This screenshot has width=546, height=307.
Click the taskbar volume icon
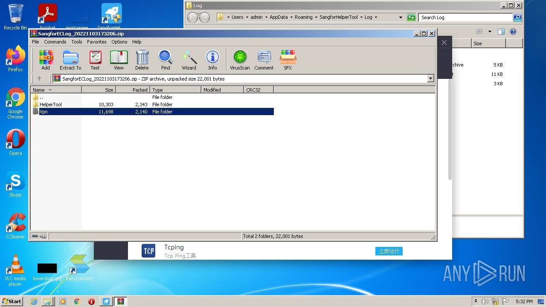pyautogui.click(x=485, y=301)
